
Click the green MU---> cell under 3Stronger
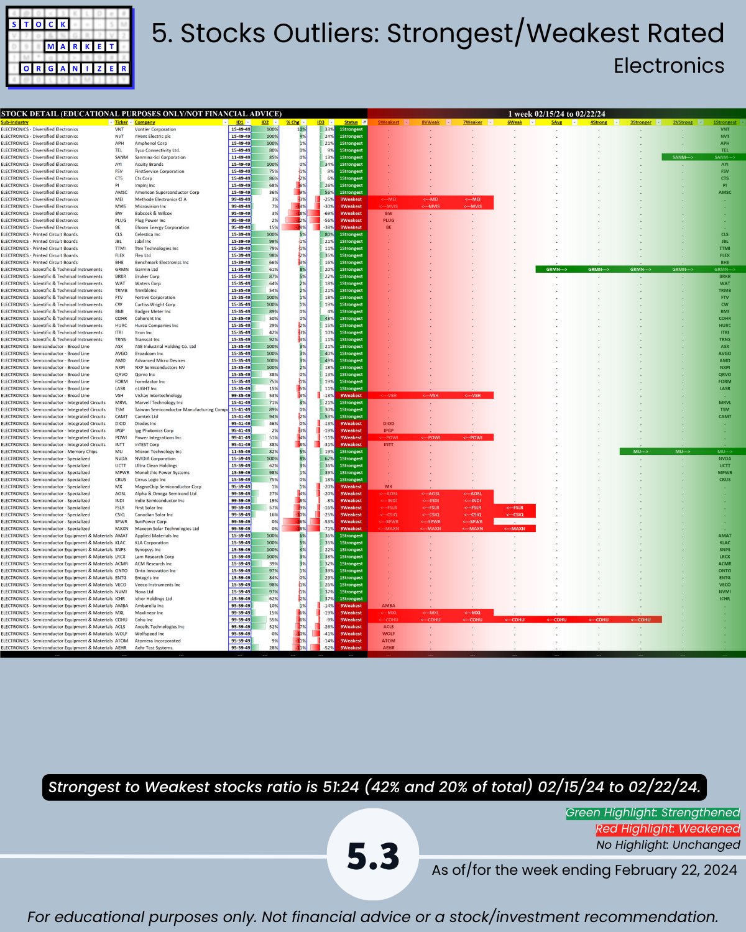click(x=640, y=452)
